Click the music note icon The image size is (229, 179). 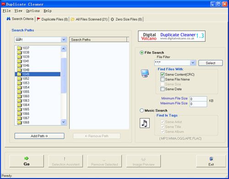145,123
